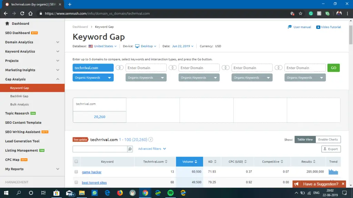Open the best torrent sites keyword link
Viewport: 353px width, 198px height.
pos(94,183)
